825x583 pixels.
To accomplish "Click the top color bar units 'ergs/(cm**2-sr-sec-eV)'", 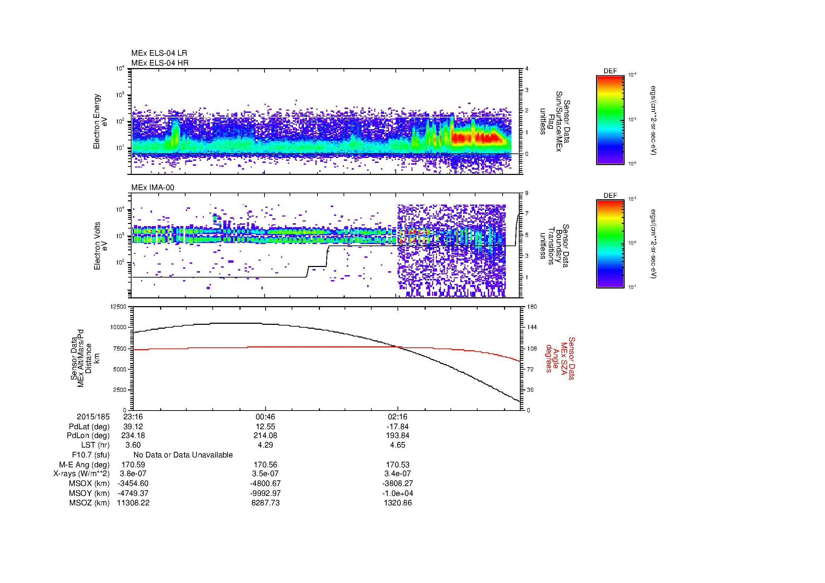I will (654, 120).
